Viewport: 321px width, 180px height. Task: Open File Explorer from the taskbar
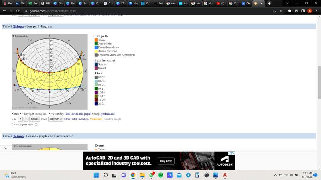point(142,175)
